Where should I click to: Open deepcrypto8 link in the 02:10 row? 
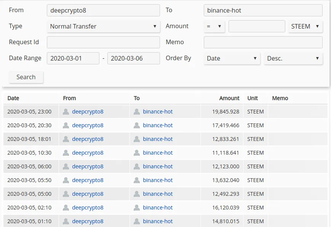pyautogui.click(x=88, y=208)
